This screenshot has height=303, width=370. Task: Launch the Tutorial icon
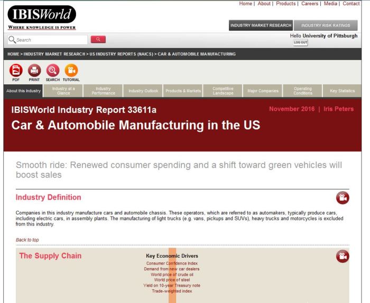pos(71,70)
